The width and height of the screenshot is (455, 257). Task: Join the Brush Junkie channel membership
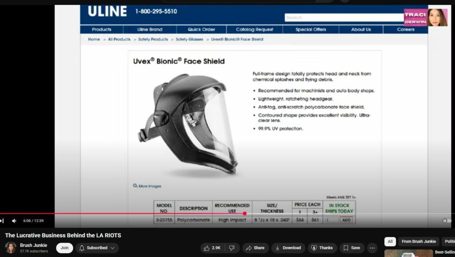[64, 248]
